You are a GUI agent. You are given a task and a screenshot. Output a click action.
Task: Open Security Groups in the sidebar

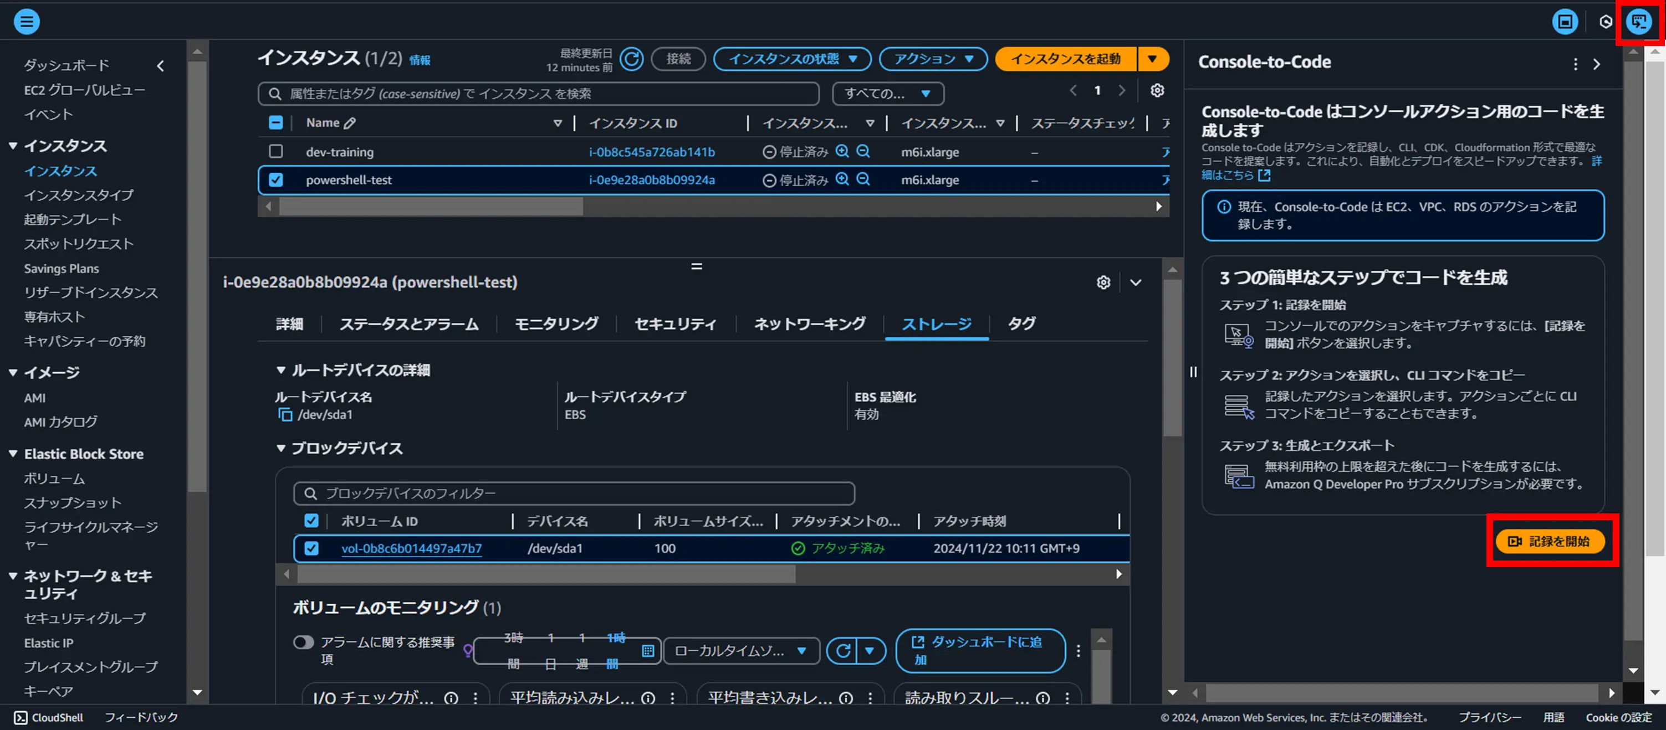point(85,618)
